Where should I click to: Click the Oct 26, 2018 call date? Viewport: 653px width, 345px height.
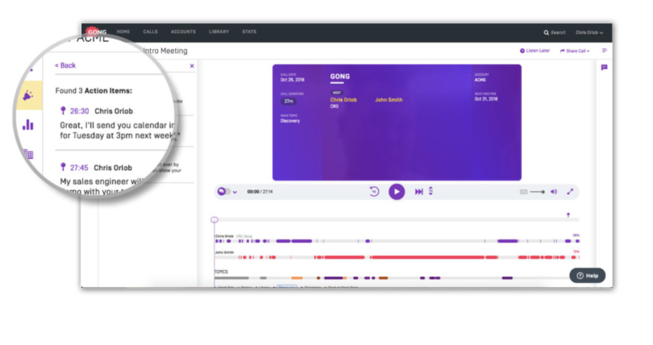[x=292, y=80]
